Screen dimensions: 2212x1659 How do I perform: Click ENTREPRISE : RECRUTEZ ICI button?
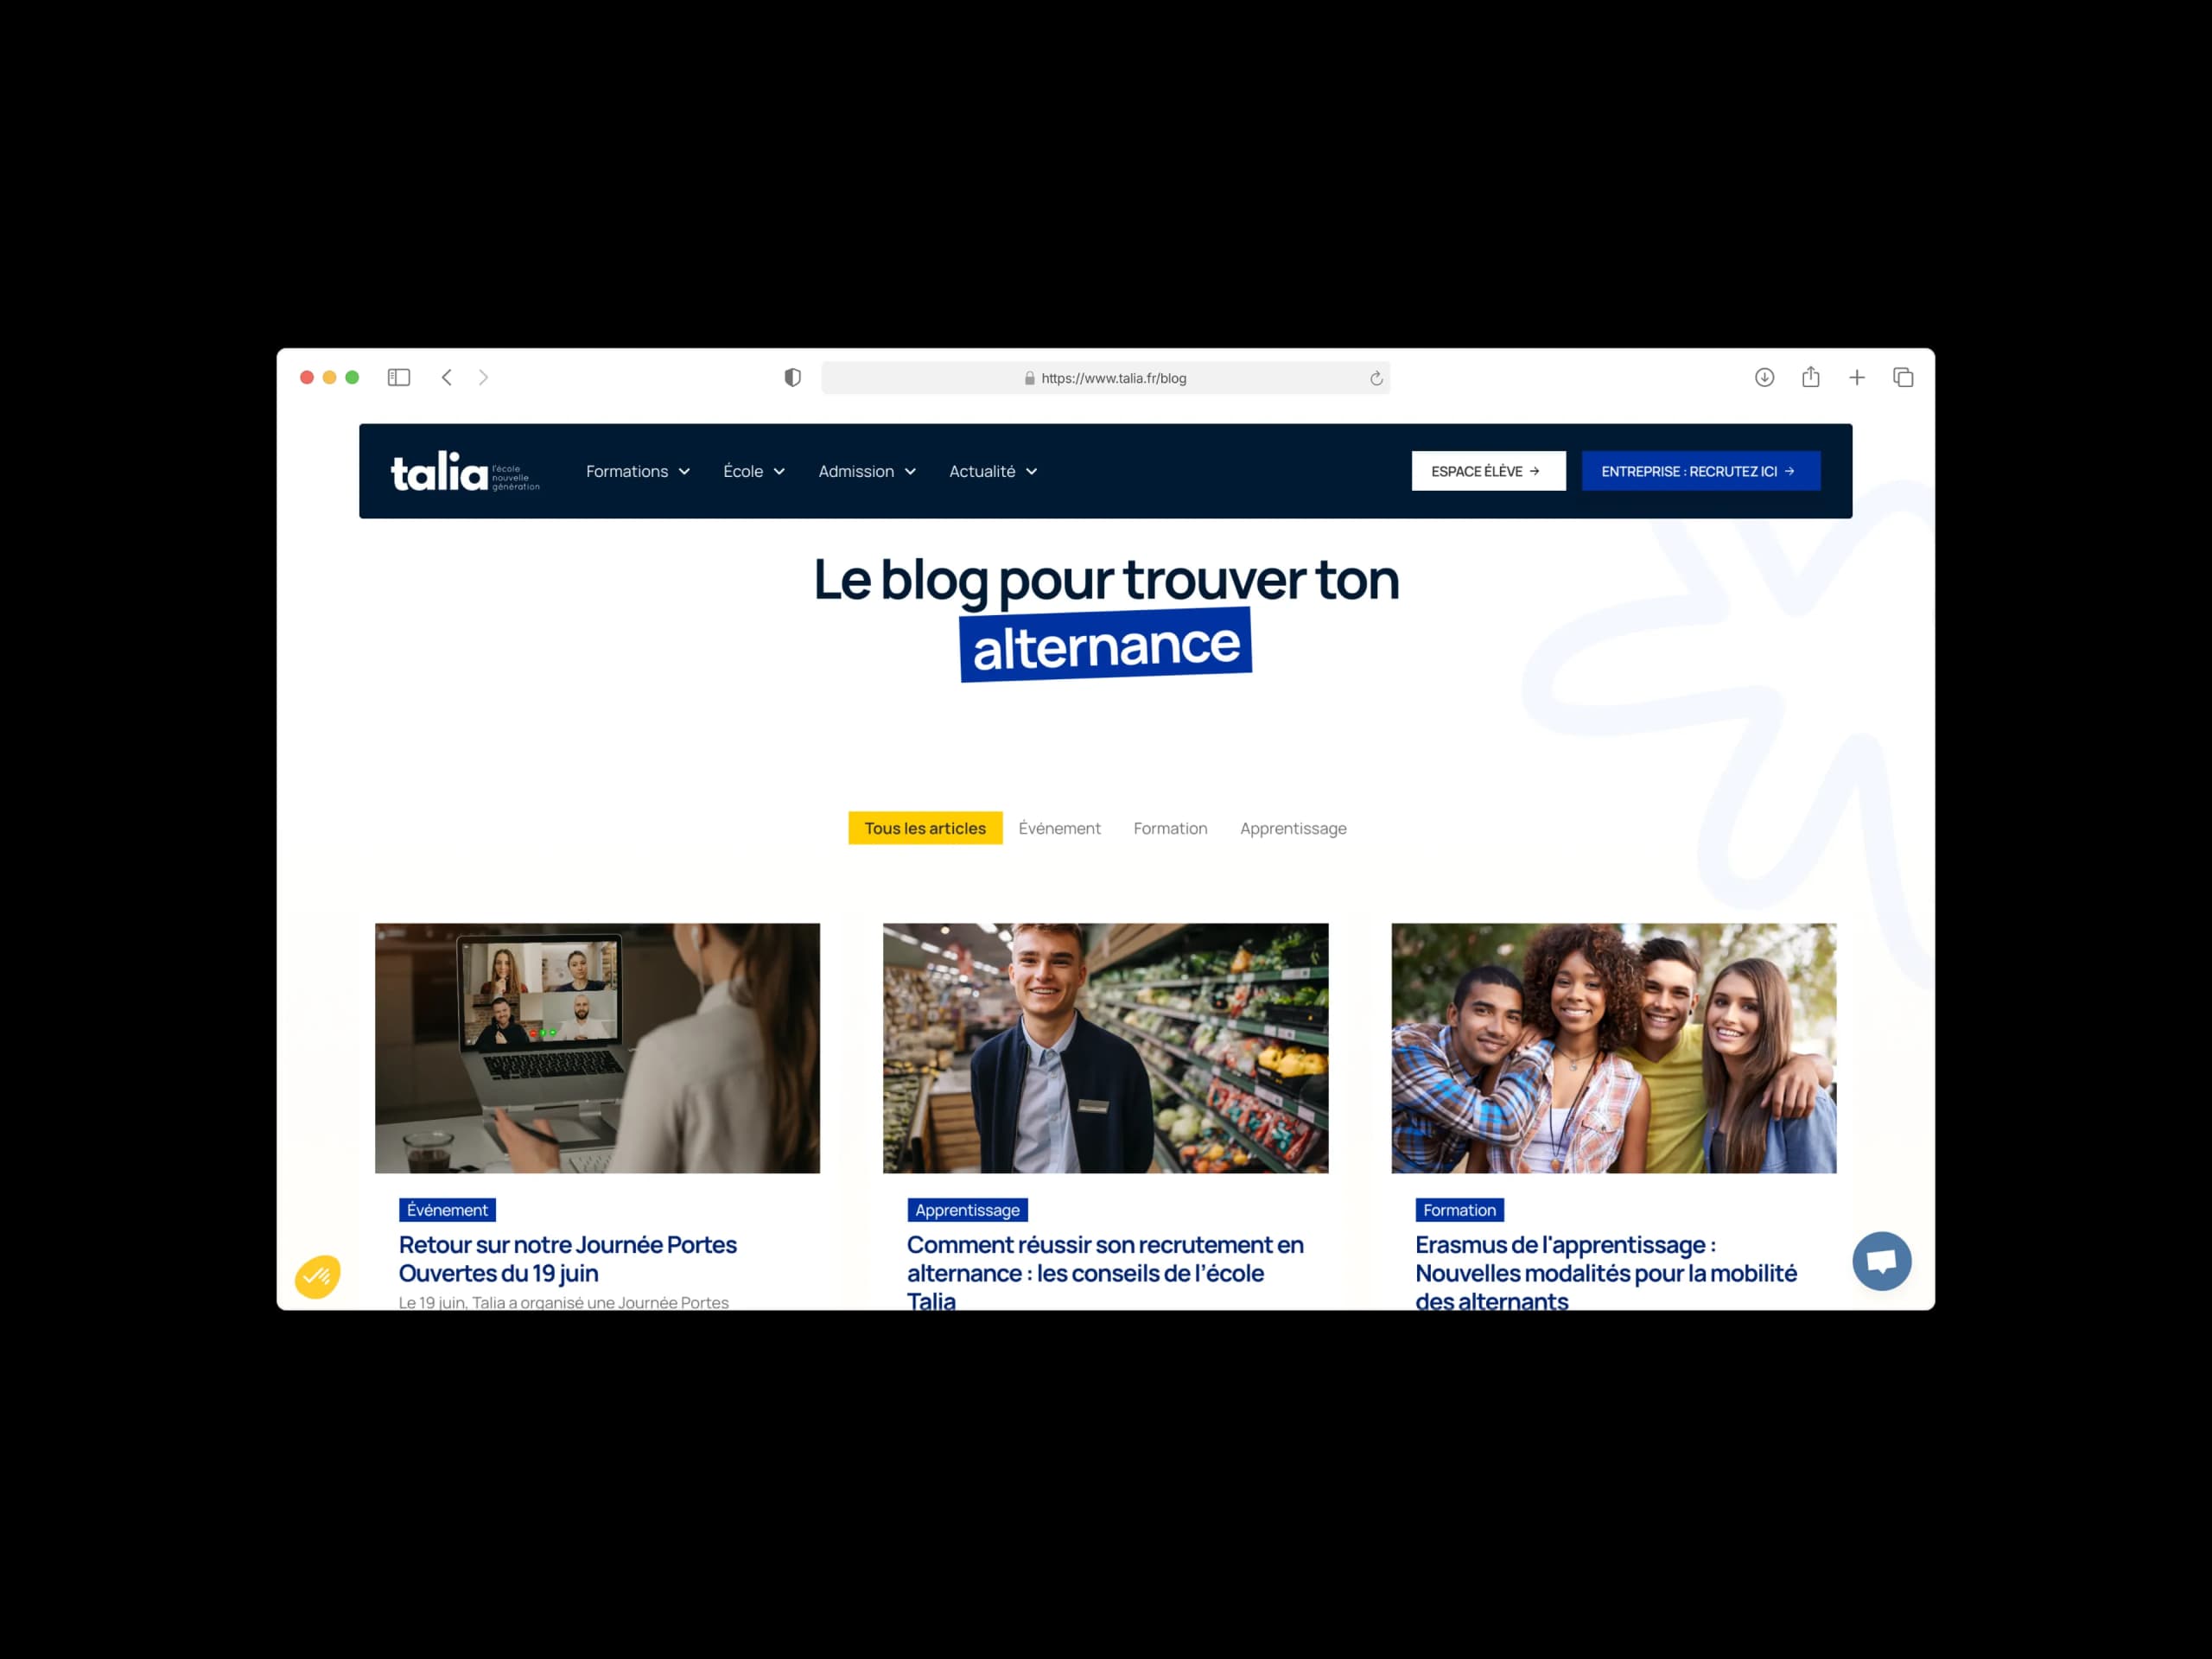coord(1700,471)
